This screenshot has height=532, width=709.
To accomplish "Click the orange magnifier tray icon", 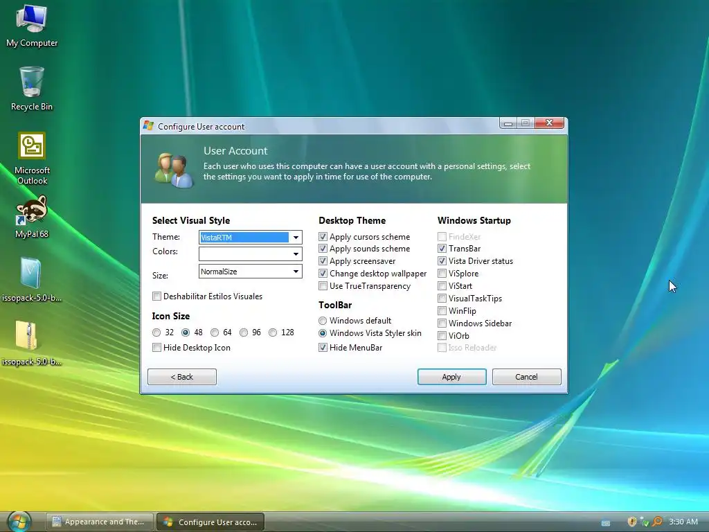I will point(657,522).
